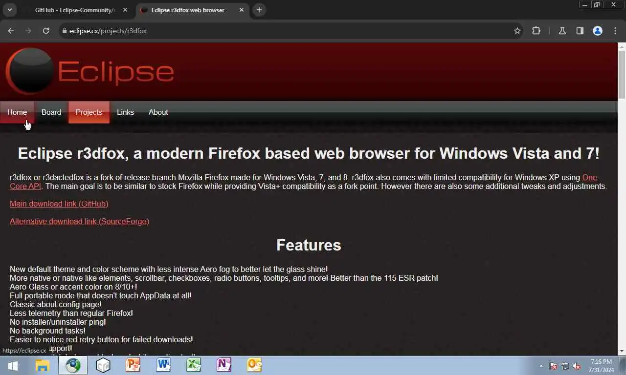626x375 pixels.
Task: Click 'Easier to notice red retry button' line
Action: point(101,339)
